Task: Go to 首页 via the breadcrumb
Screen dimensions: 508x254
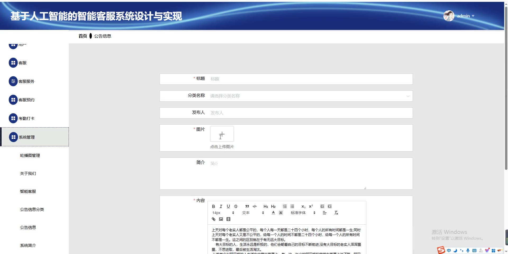Action: (x=83, y=36)
